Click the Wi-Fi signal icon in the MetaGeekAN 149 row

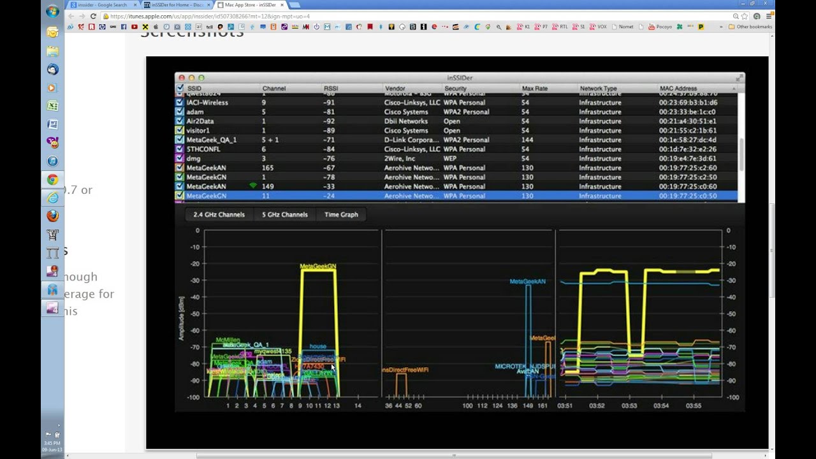(x=252, y=186)
